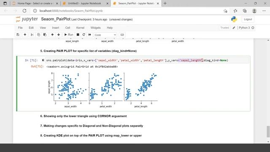Switch to Untitled3 Jupyter Notebook tab

84,3
